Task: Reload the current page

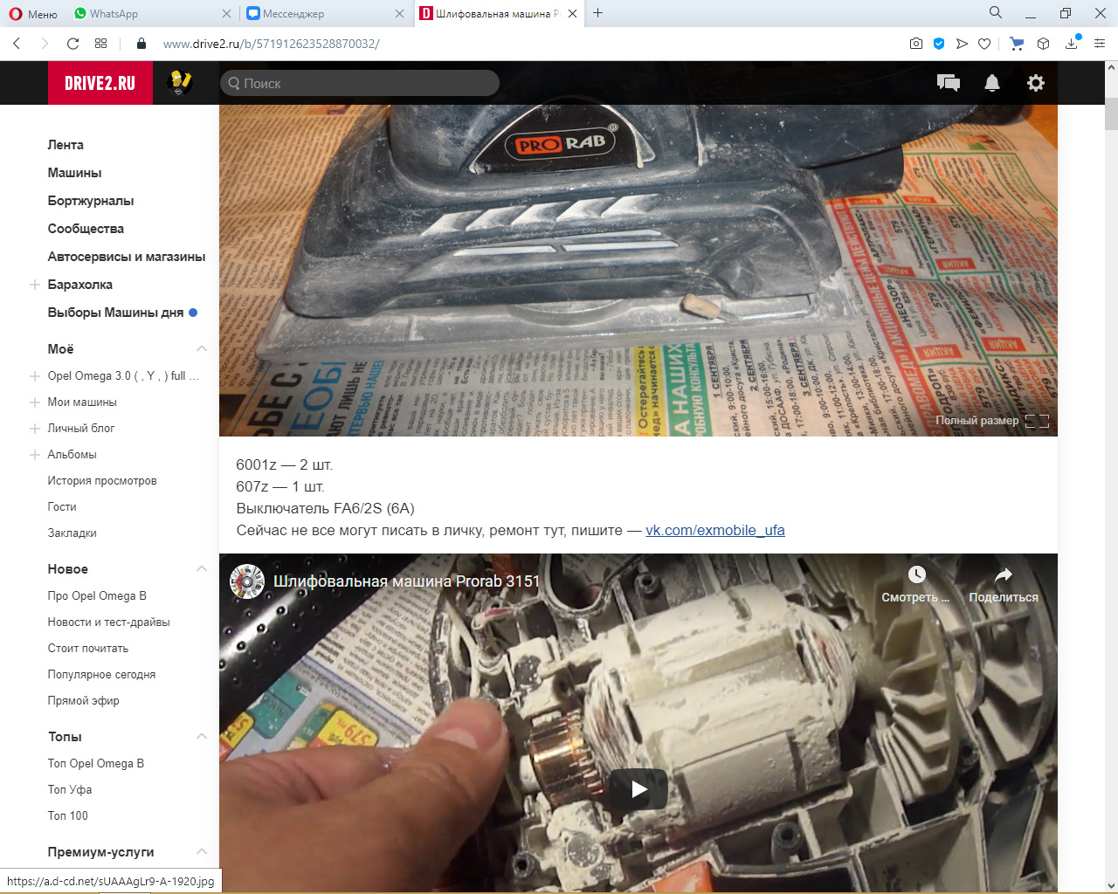Action: pyautogui.click(x=73, y=44)
